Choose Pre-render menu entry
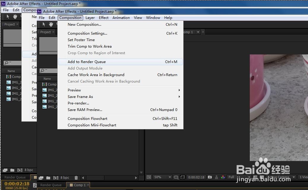This screenshot has width=308, height=190. [120, 103]
